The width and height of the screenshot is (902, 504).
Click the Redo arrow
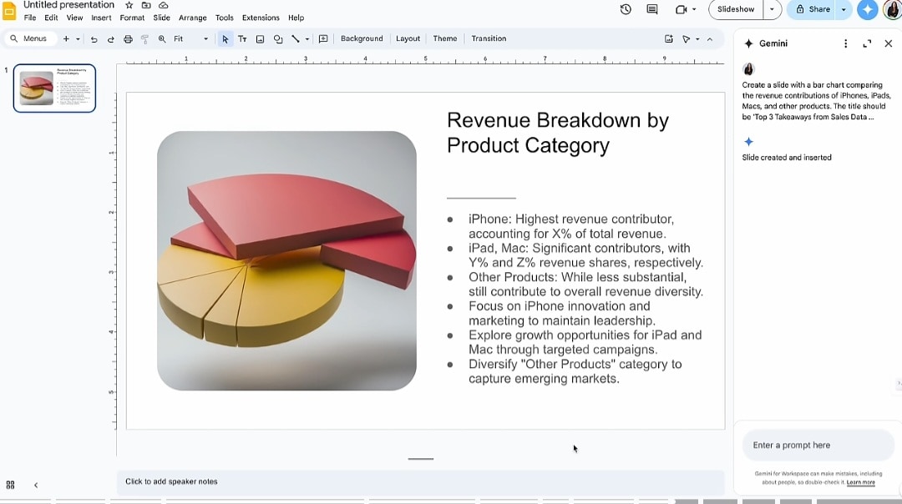click(110, 39)
